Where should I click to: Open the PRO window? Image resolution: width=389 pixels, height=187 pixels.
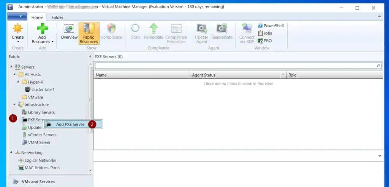tap(265, 41)
